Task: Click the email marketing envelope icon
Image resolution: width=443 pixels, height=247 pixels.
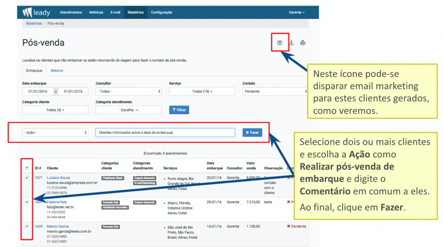Action: click(279, 43)
